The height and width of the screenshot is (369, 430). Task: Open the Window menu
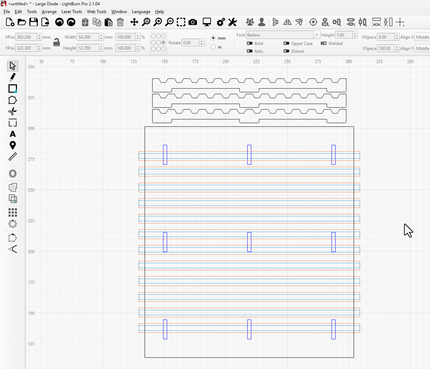point(119,12)
